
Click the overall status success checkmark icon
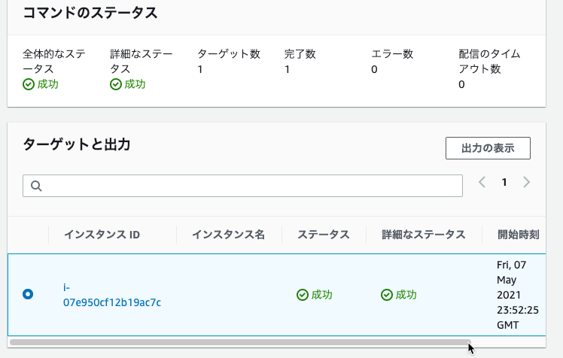[x=29, y=84]
